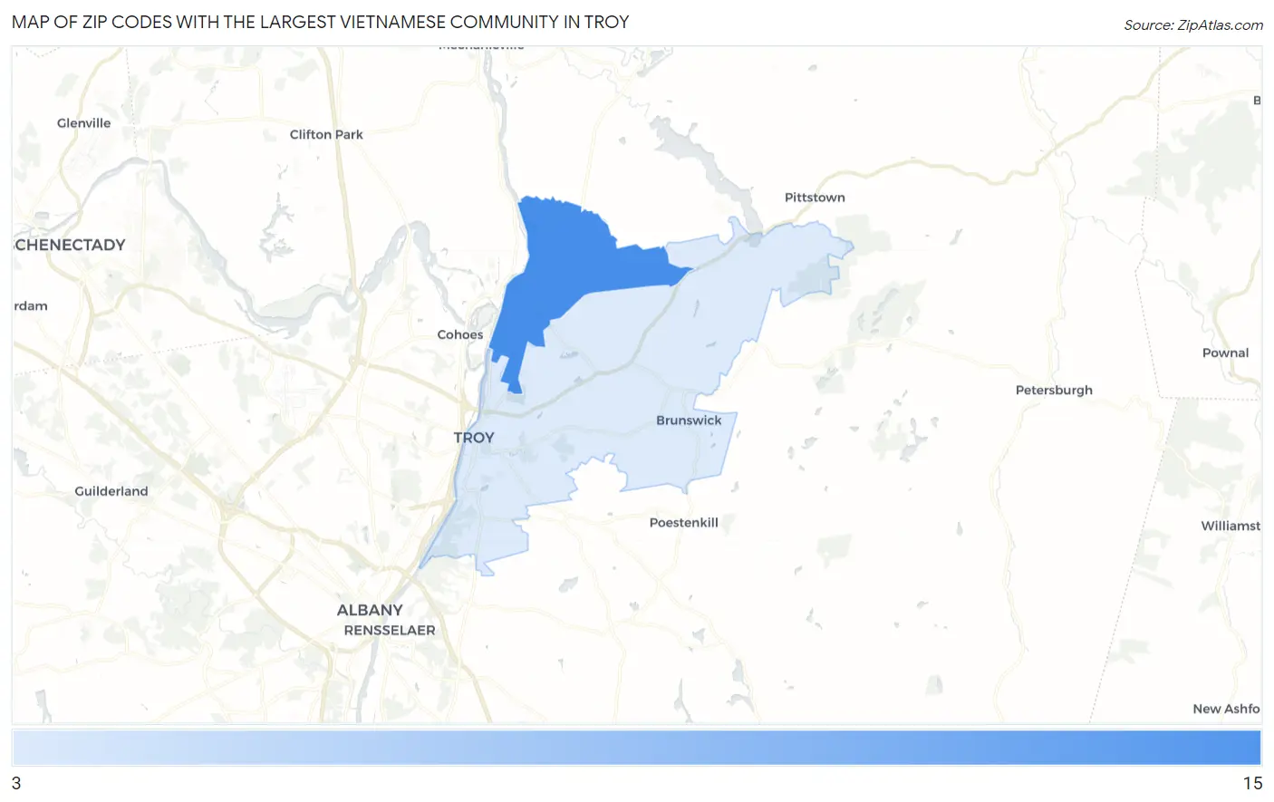Click the TROY city label
The width and height of the screenshot is (1274, 802).
(474, 438)
